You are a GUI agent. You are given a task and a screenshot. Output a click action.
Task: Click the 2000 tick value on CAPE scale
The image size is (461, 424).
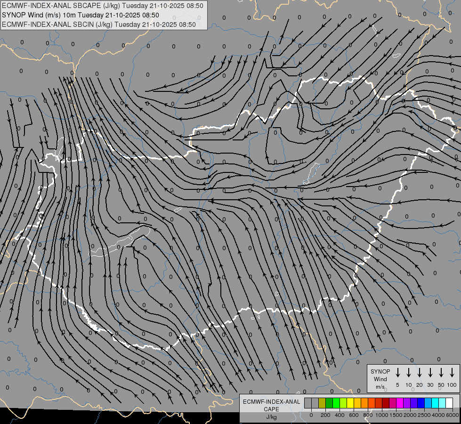pos(410,415)
